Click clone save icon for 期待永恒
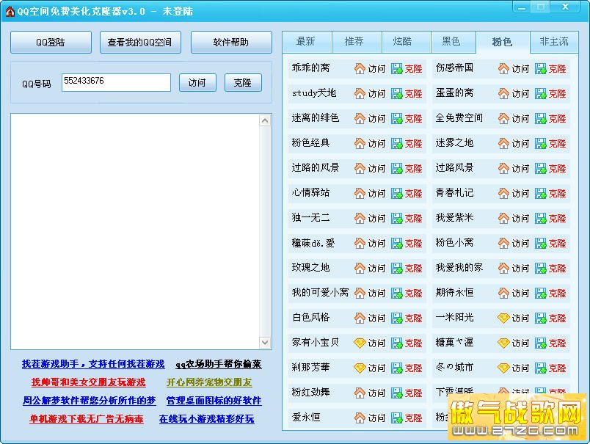The image size is (590, 444). [x=540, y=293]
